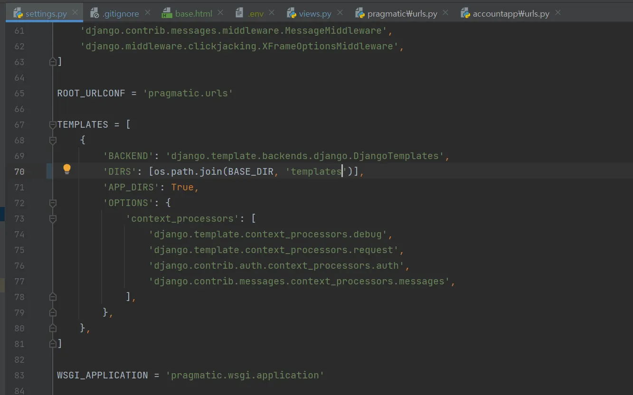Close the .gitignore tab

148,13
